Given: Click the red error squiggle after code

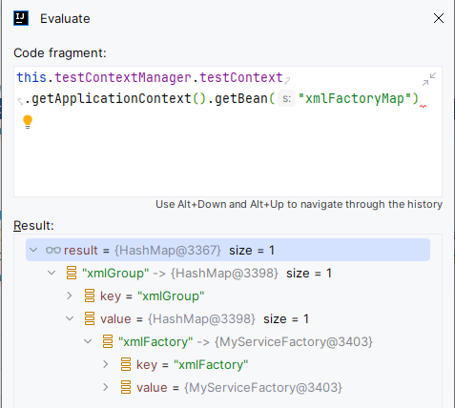Looking at the screenshot, I should [423, 106].
